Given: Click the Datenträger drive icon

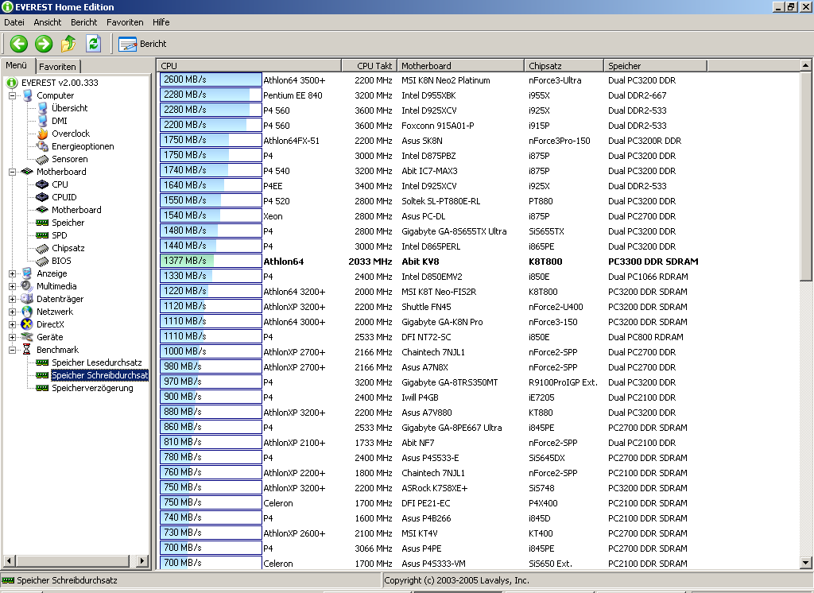Looking at the screenshot, I should pyautogui.click(x=27, y=299).
